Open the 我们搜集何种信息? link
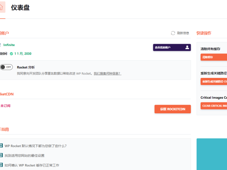Image resolution: width=227 pixels, height=170 pixels. [108, 74]
